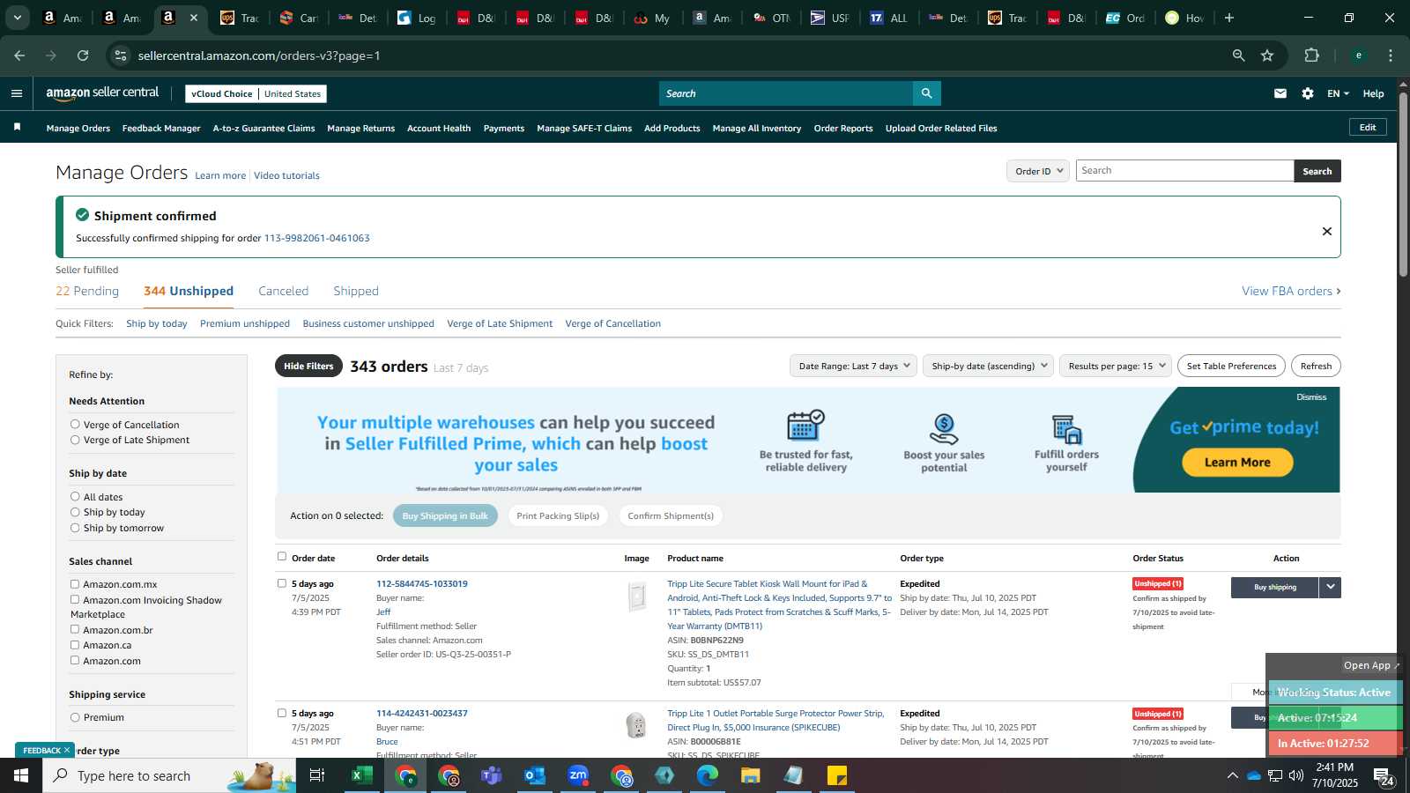Expand View FBA orders chevron link
Viewport: 1410px width, 793px height.
click(x=1291, y=291)
